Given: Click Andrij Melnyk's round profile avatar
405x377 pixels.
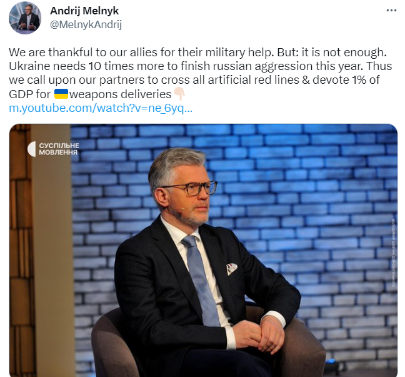Looking at the screenshot, I should tap(25, 18).
